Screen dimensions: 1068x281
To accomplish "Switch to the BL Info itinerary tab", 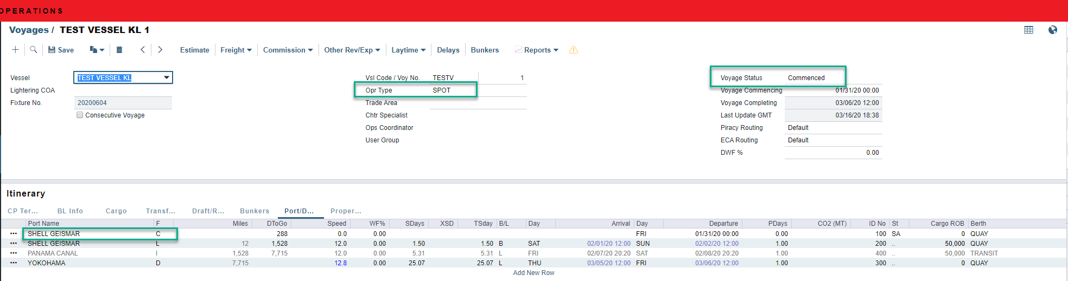I will [70, 211].
